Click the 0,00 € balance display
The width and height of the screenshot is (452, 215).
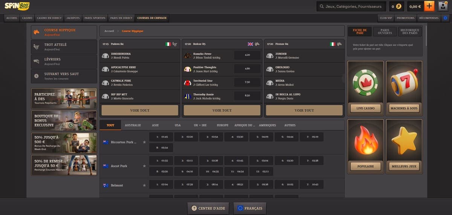coord(415,6)
